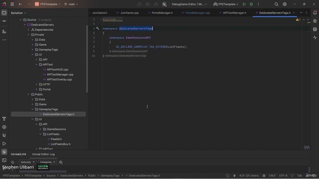
Task: Open the main branch dropdown
Action: click(x=71, y=4)
